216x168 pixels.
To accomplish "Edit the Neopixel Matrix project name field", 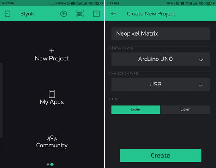I will 160,34.
